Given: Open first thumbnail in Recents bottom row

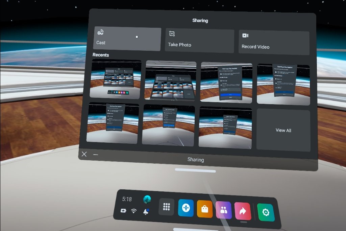Looking at the screenshot, I should [x=113, y=123].
